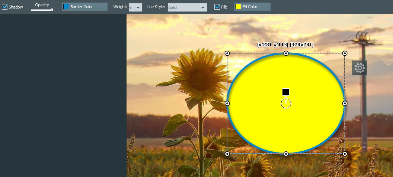Click the top-right resize handle of the ellipse

point(345,53)
